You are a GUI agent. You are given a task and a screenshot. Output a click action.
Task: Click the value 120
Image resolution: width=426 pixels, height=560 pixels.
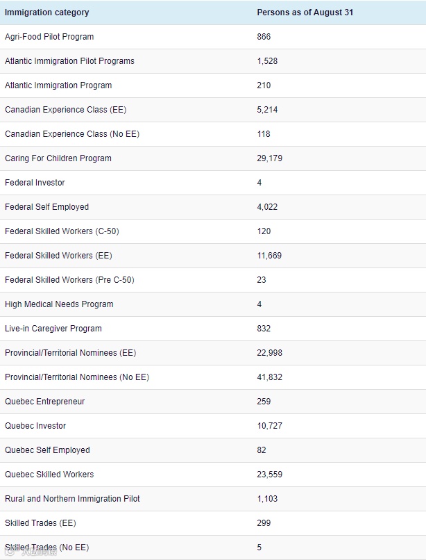pyautogui.click(x=264, y=231)
